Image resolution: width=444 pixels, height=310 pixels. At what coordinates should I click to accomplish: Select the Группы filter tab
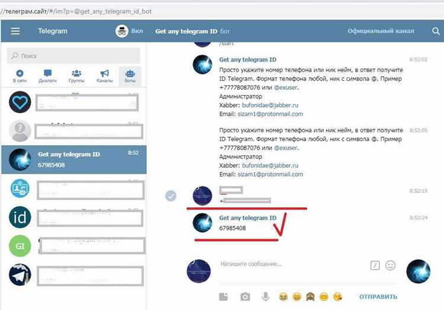(x=76, y=76)
